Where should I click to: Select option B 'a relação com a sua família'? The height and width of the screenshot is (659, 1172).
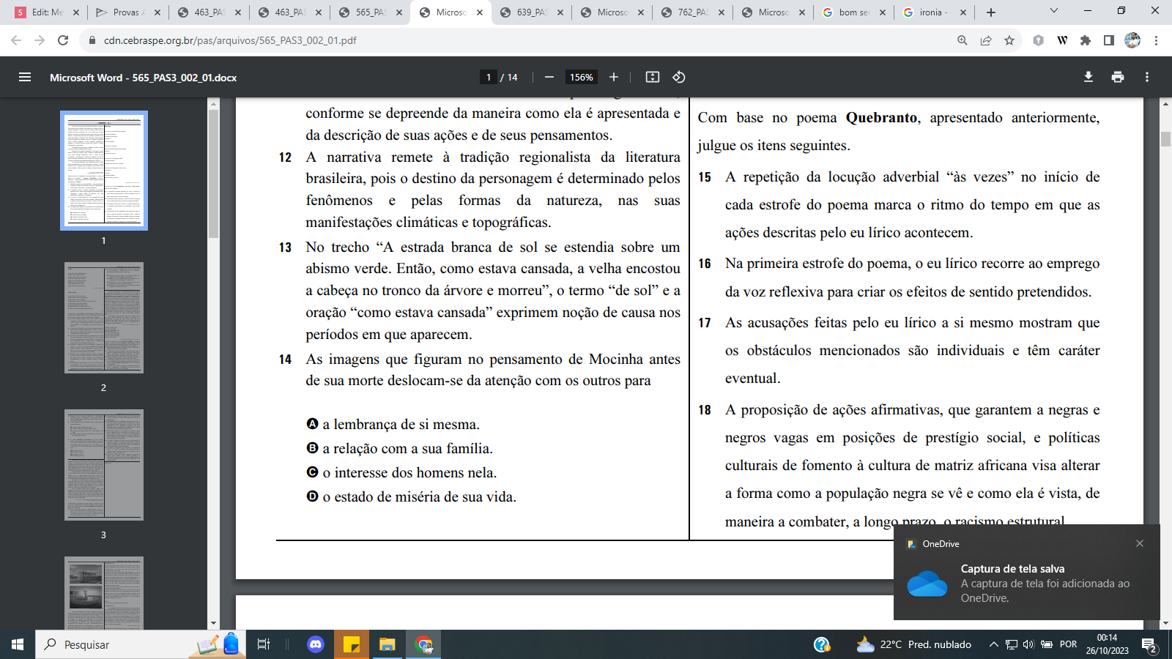pos(399,449)
